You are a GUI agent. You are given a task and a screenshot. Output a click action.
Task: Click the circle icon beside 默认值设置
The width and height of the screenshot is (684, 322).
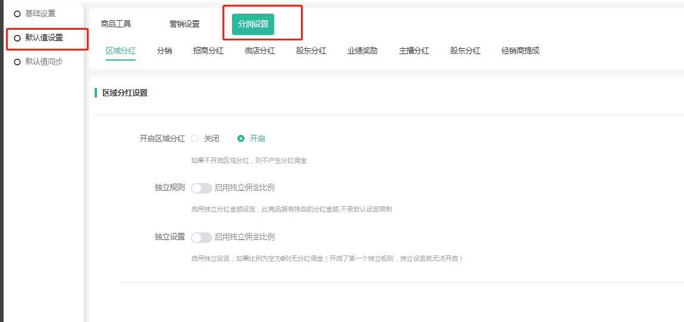point(17,38)
